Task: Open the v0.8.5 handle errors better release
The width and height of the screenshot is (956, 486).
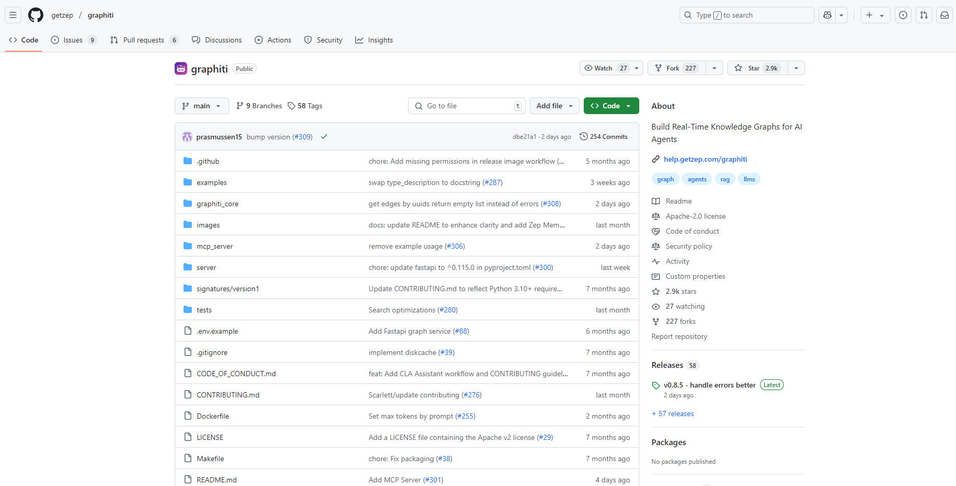Action: [x=709, y=385]
